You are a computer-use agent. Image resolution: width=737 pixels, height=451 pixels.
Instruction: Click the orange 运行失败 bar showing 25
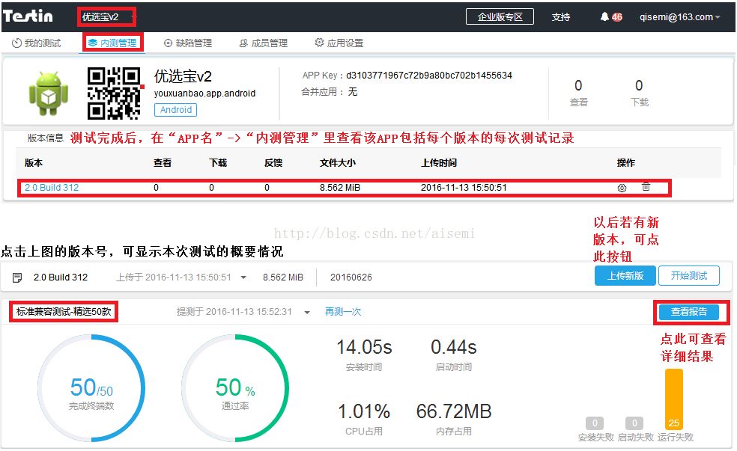coord(673,399)
